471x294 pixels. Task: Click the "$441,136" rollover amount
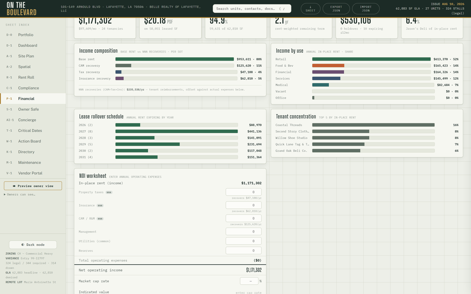pyautogui.click(x=254, y=131)
